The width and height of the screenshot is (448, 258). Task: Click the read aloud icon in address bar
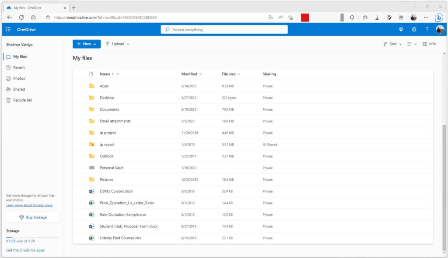point(280,18)
